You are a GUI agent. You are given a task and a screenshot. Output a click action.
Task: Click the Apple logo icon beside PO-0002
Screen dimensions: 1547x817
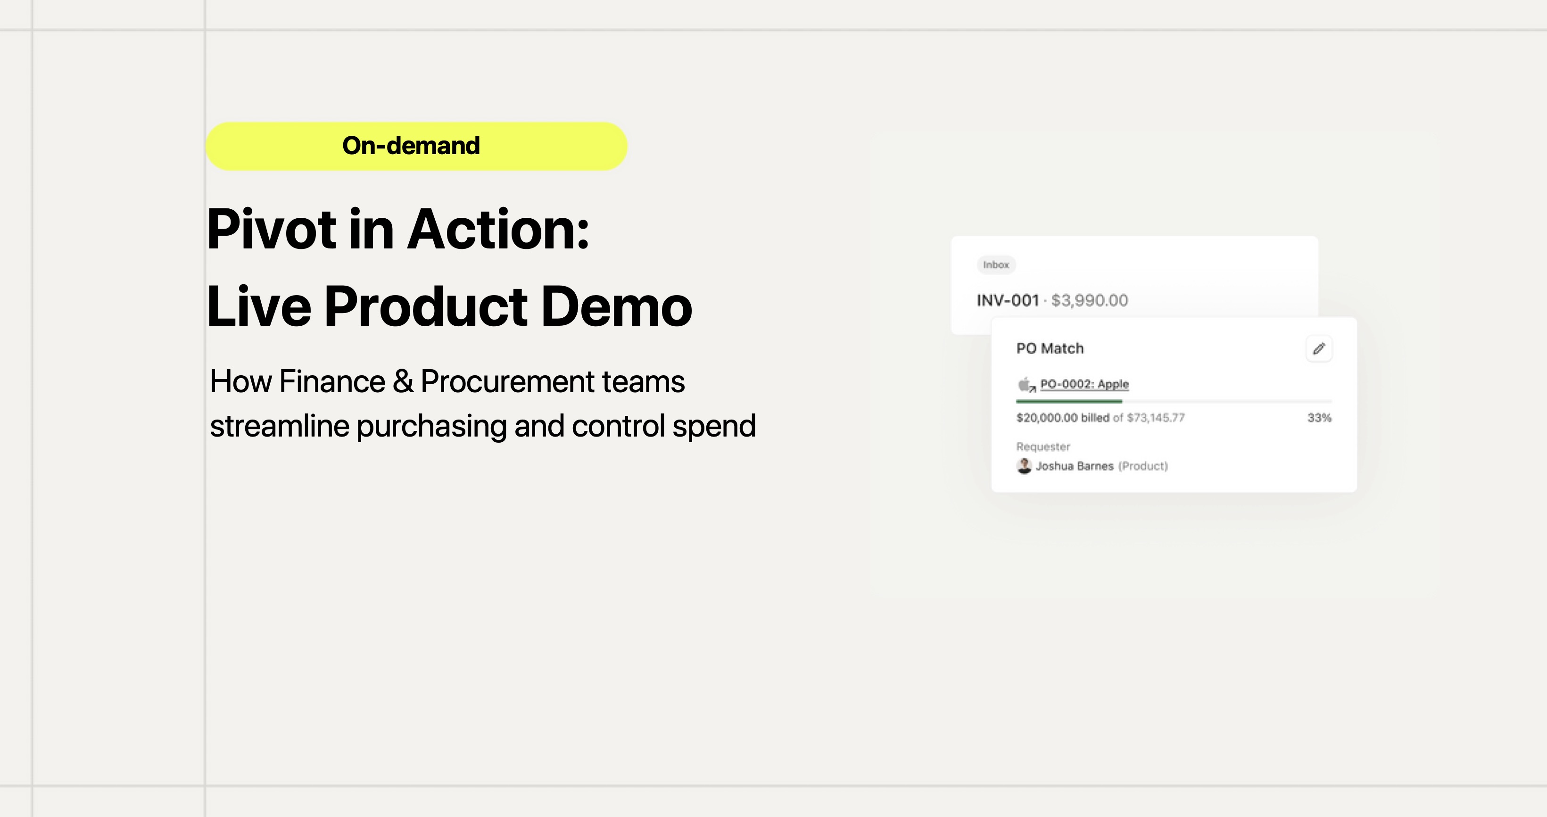coord(1025,384)
